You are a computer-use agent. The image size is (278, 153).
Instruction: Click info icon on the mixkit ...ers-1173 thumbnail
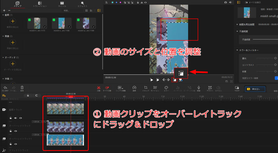coord(45,27)
